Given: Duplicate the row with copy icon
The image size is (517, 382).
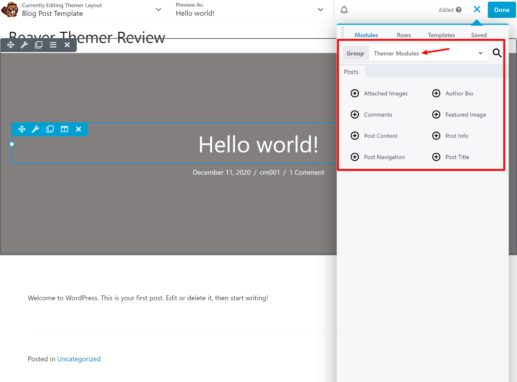Looking at the screenshot, I should point(39,45).
